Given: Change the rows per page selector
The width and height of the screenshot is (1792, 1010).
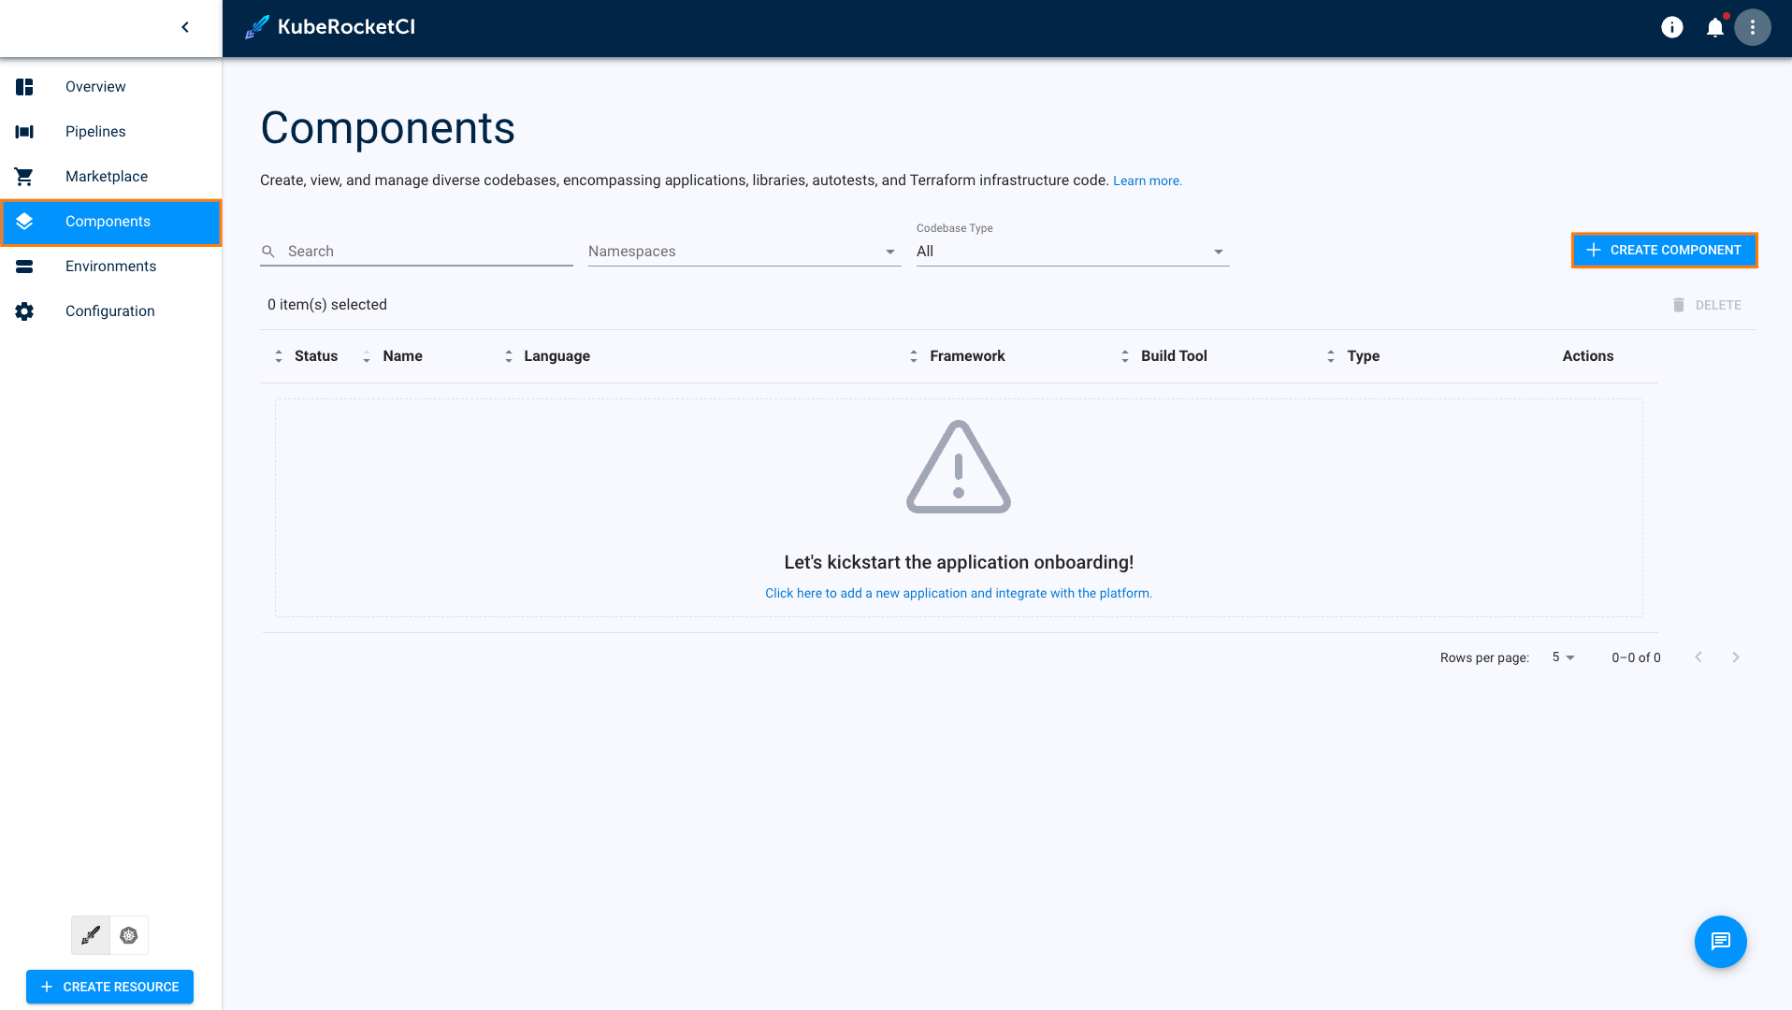Looking at the screenshot, I should pyautogui.click(x=1563, y=657).
